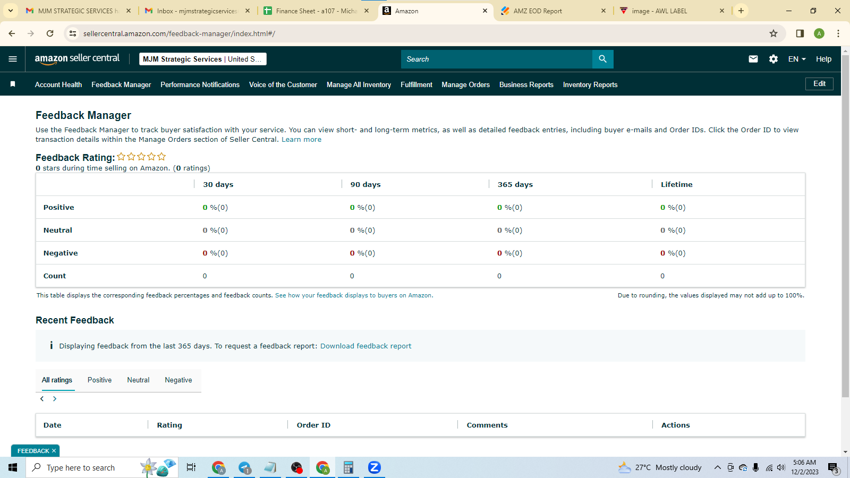The image size is (850, 478).
Task: Open 'See how your feedback displays' link
Action: [x=354, y=295]
